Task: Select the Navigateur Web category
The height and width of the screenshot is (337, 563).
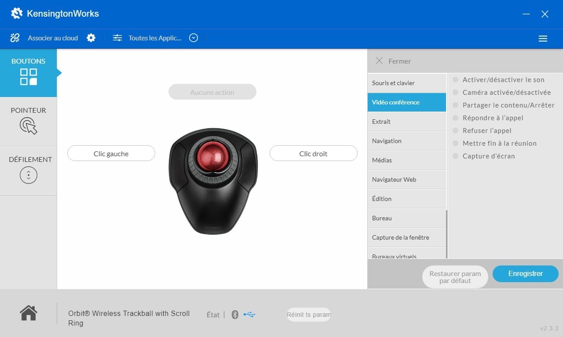Action: point(407,179)
